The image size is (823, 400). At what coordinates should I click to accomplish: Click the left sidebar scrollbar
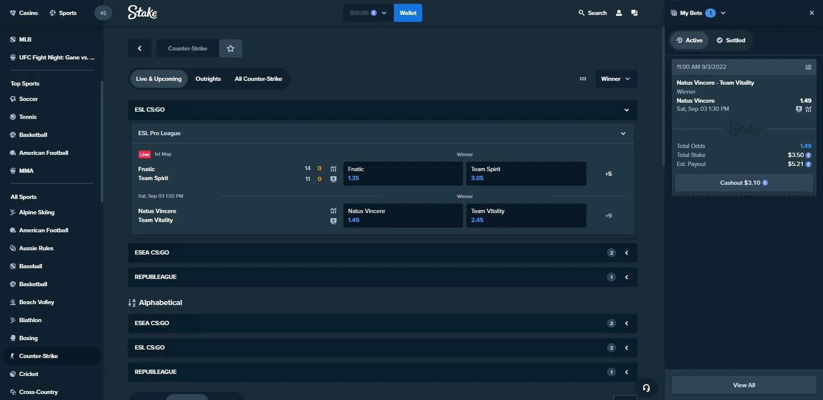(102, 141)
